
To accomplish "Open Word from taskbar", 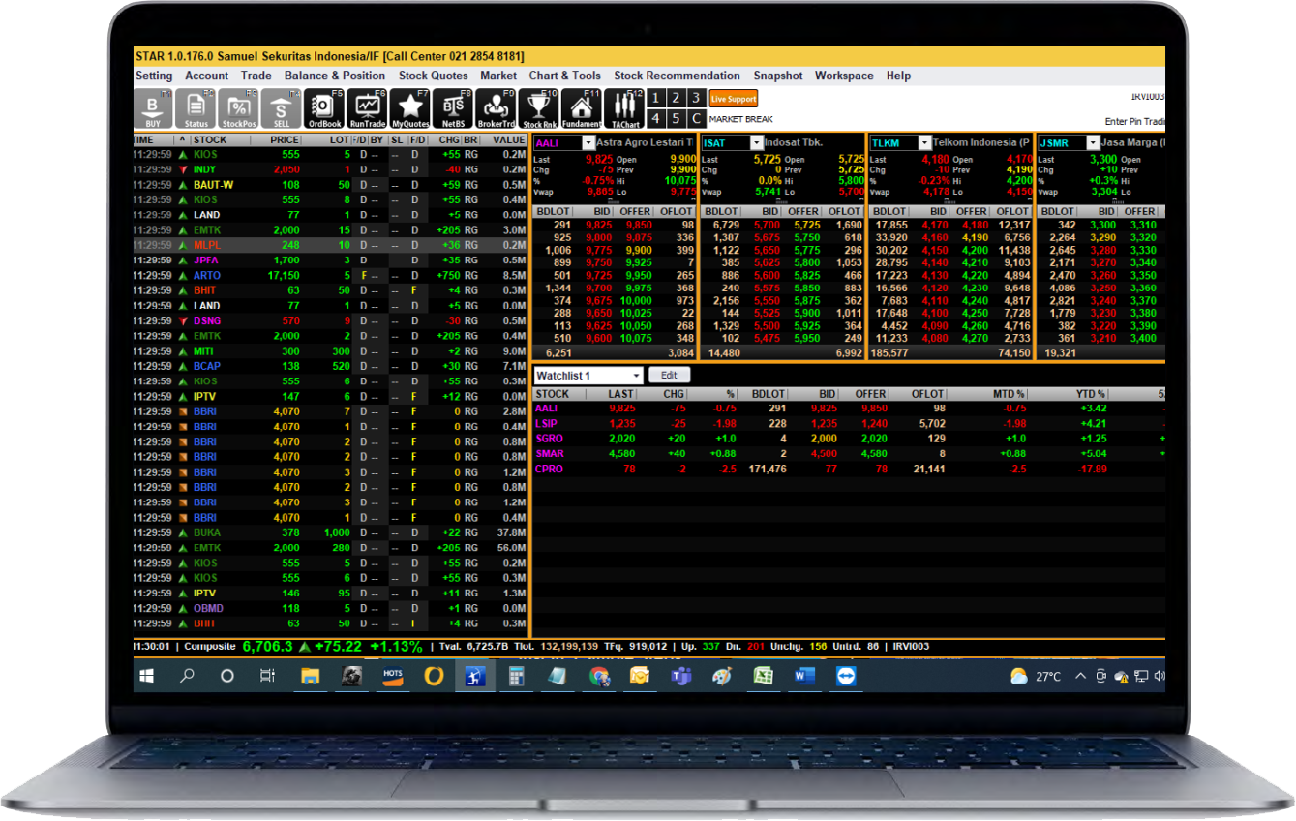I will 804,677.
